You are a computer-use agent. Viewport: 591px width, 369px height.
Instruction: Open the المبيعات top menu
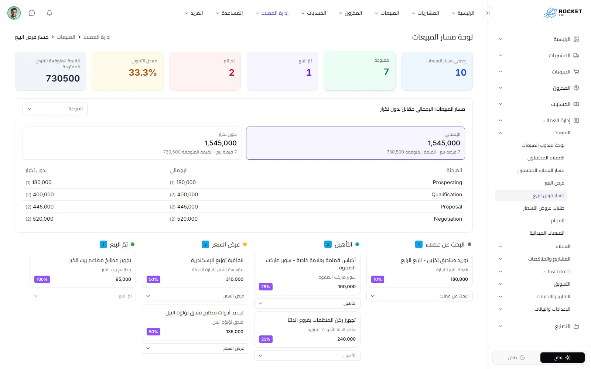click(x=387, y=13)
